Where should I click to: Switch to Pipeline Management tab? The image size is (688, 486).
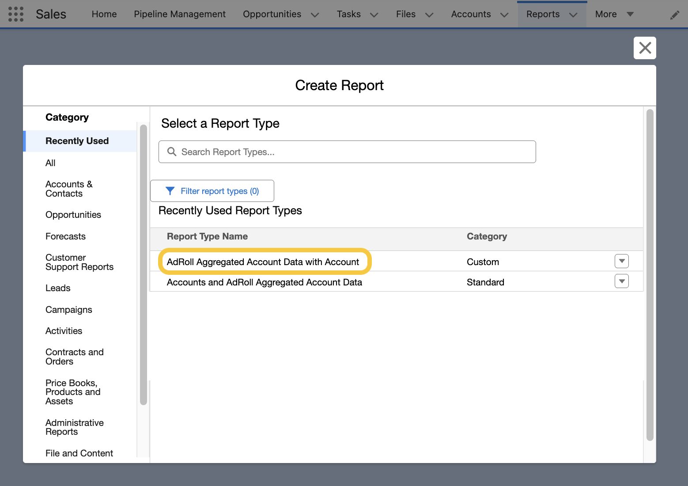[180, 14]
